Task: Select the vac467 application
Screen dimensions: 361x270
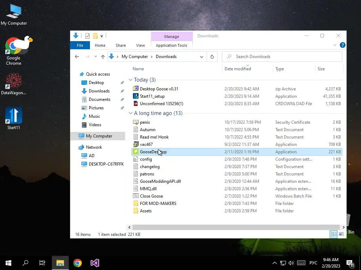Action: point(146,144)
